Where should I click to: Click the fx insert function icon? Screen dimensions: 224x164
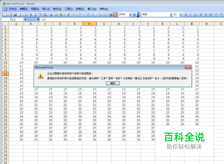pos(38,19)
